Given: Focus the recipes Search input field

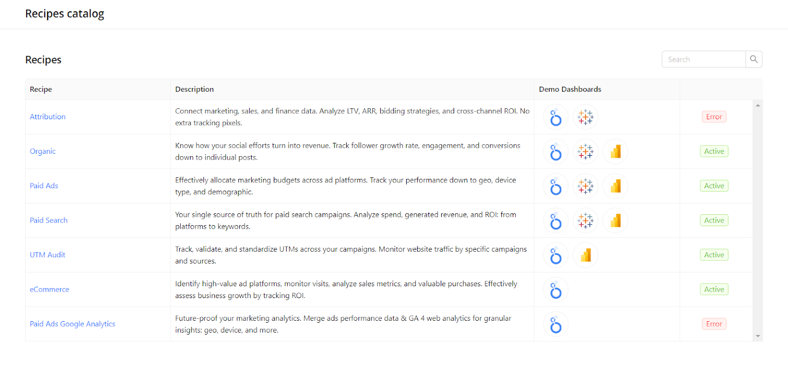Looking at the screenshot, I should 703,59.
